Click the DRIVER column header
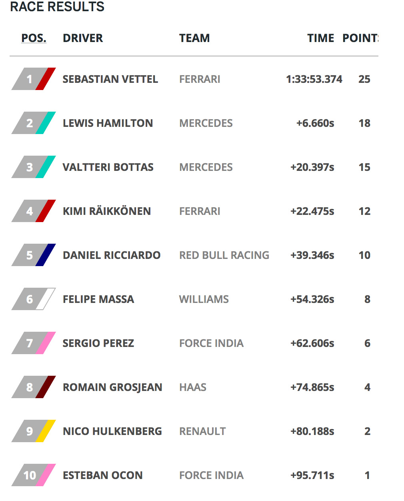Screen dimensions: 404x501 pyautogui.click(x=83, y=38)
